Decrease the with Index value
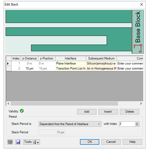Viewport: 149px width, 149px height. point(137,125)
